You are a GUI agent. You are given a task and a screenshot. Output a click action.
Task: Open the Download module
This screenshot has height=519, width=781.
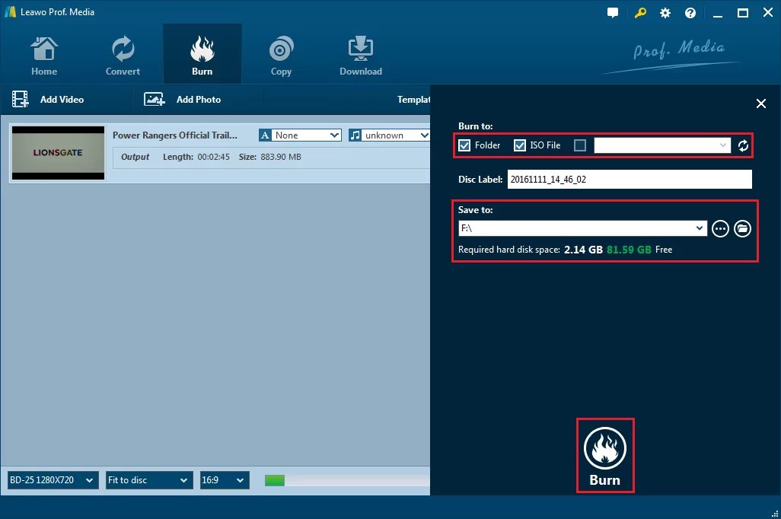click(x=360, y=53)
